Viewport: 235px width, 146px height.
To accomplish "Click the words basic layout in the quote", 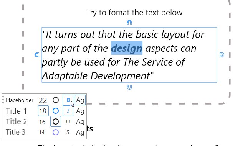I will coord(162,34).
